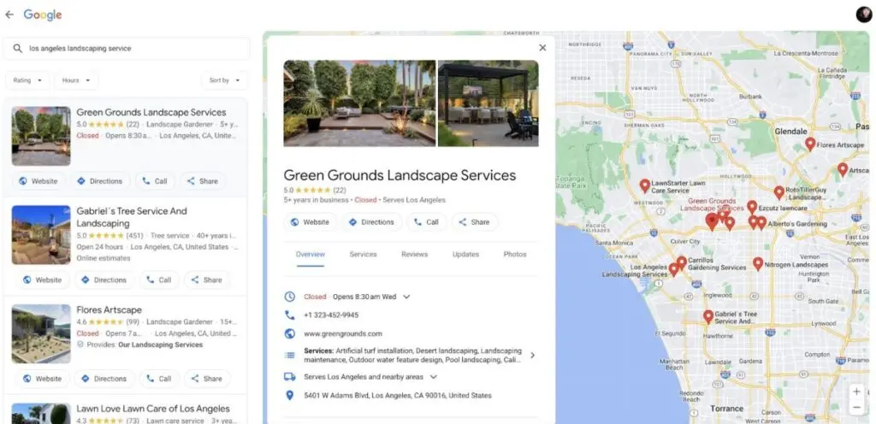Click Call button under Gabriel's Tree Service
Image resolution: width=876 pixels, height=424 pixels.
[159, 280]
